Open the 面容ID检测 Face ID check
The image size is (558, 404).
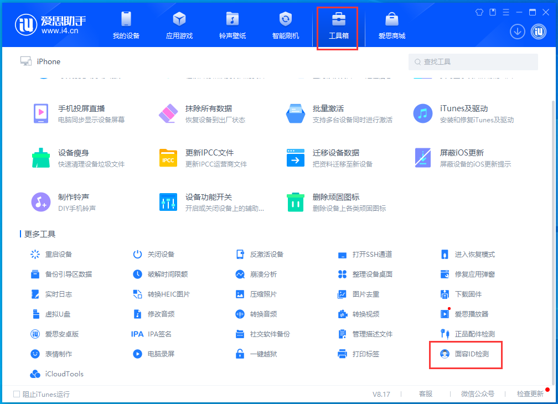[x=471, y=355]
